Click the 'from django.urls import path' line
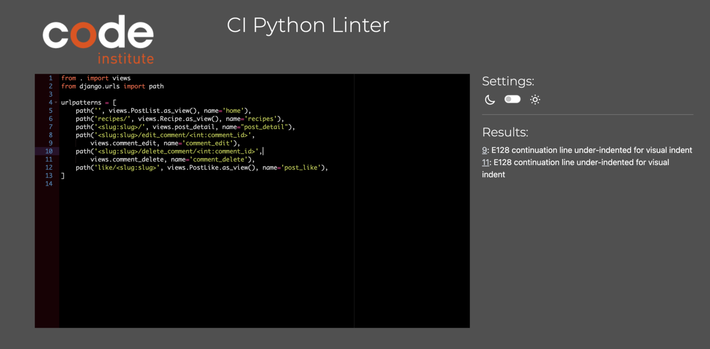 click(112, 86)
